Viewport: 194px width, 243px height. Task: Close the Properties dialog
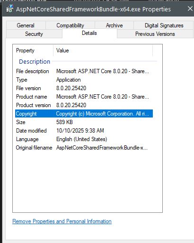coord(191,8)
